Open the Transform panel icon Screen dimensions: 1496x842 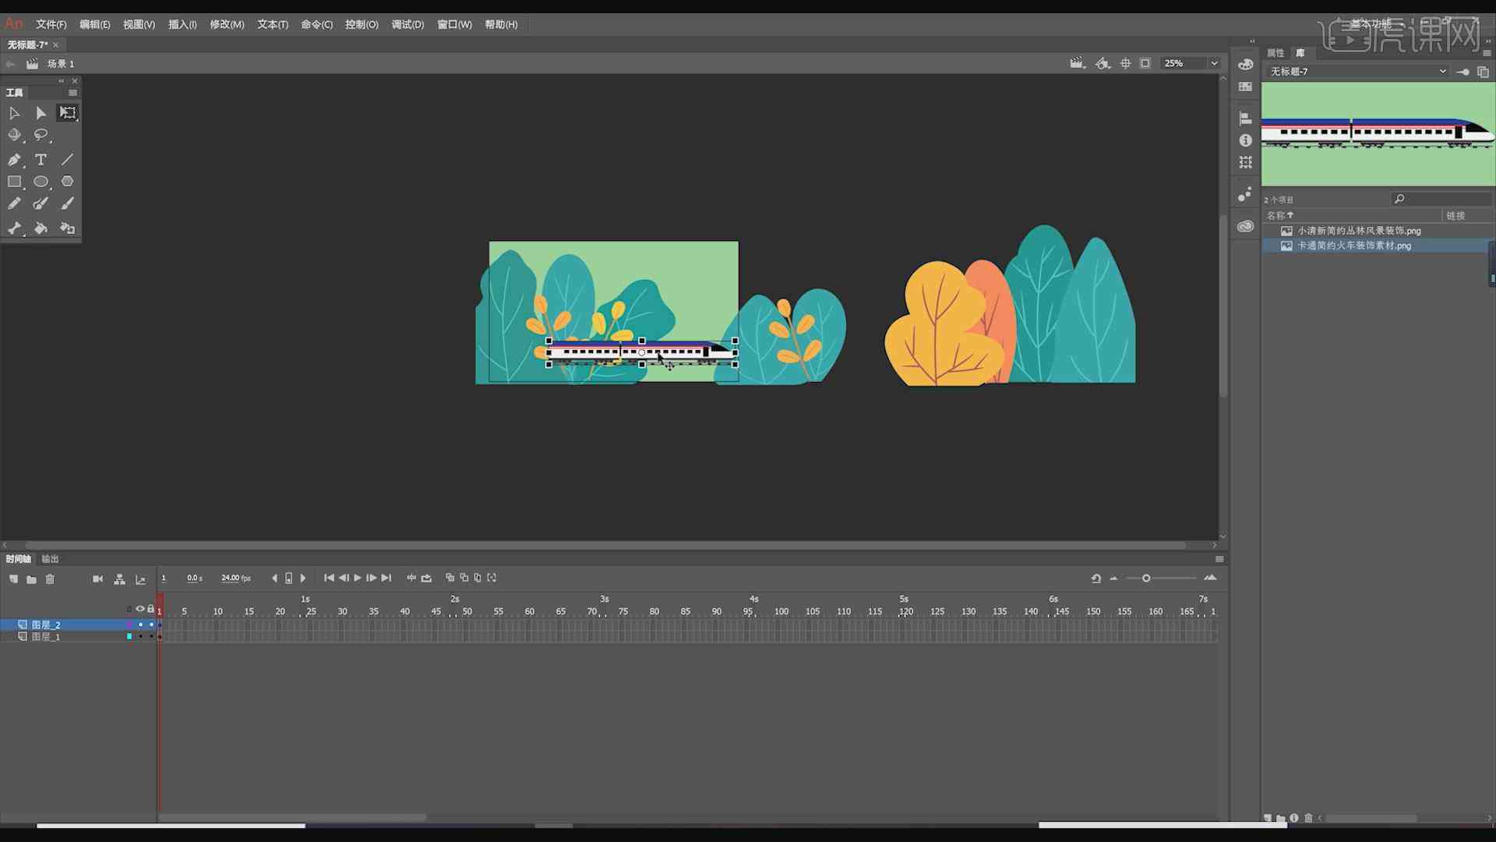tap(1245, 162)
